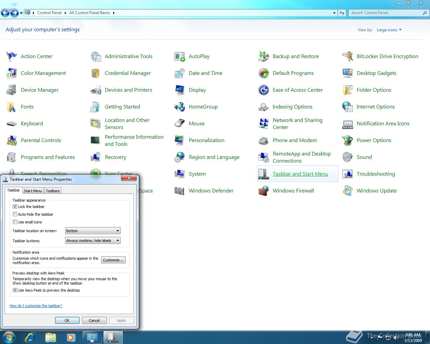
Task: Open the Windows Start orb
Action: [9, 337]
